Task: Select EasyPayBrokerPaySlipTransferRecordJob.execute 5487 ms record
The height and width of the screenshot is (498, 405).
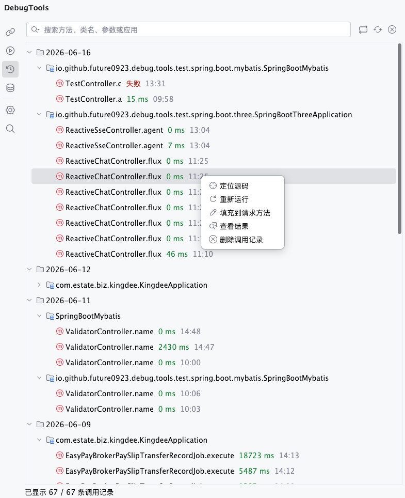Action: pyautogui.click(x=214, y=471)
